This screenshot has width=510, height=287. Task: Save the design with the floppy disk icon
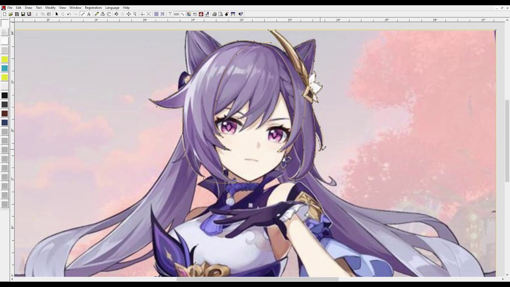tap(23, 14)
